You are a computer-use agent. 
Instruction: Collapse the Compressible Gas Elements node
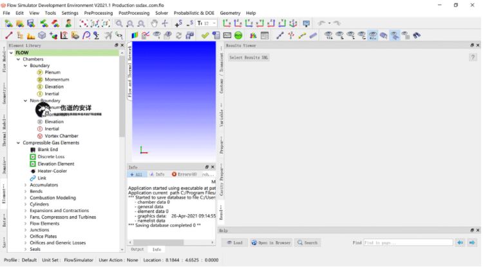click(x=19, y=143)
